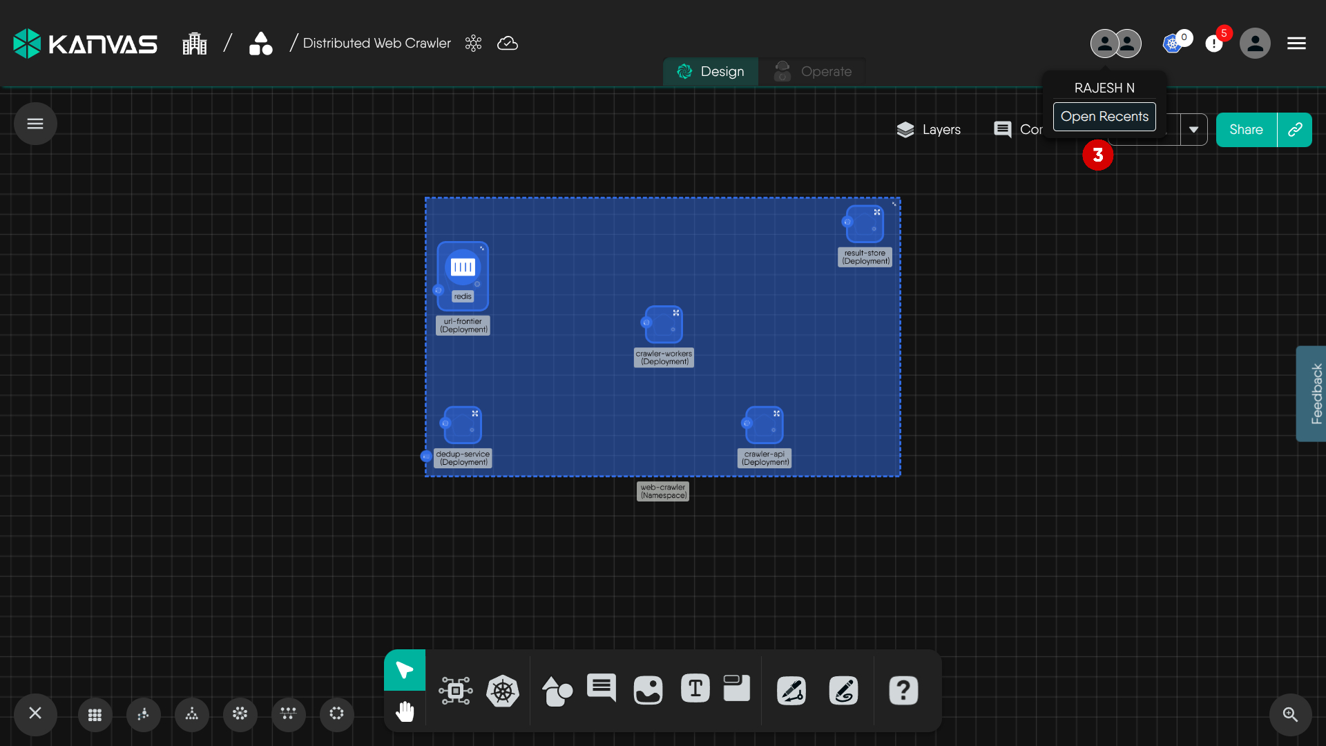This screenshot has width=1326, height=746.
Task: Select the crawler-workers Deployment node
Action: (x=664, y=325)
